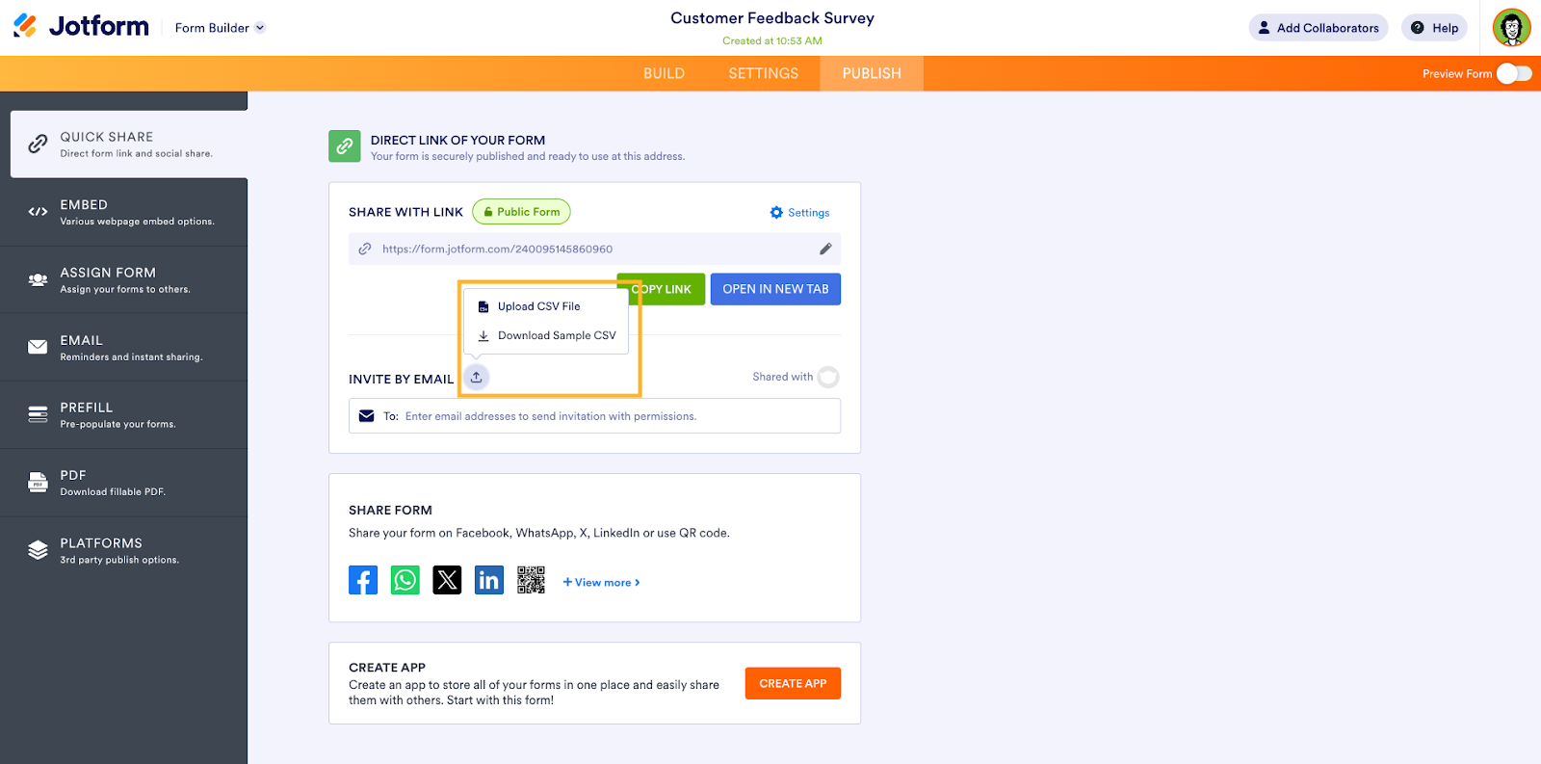Click the upload icon beside Invite by Email

pyautogui.click(x=476, y=377)
